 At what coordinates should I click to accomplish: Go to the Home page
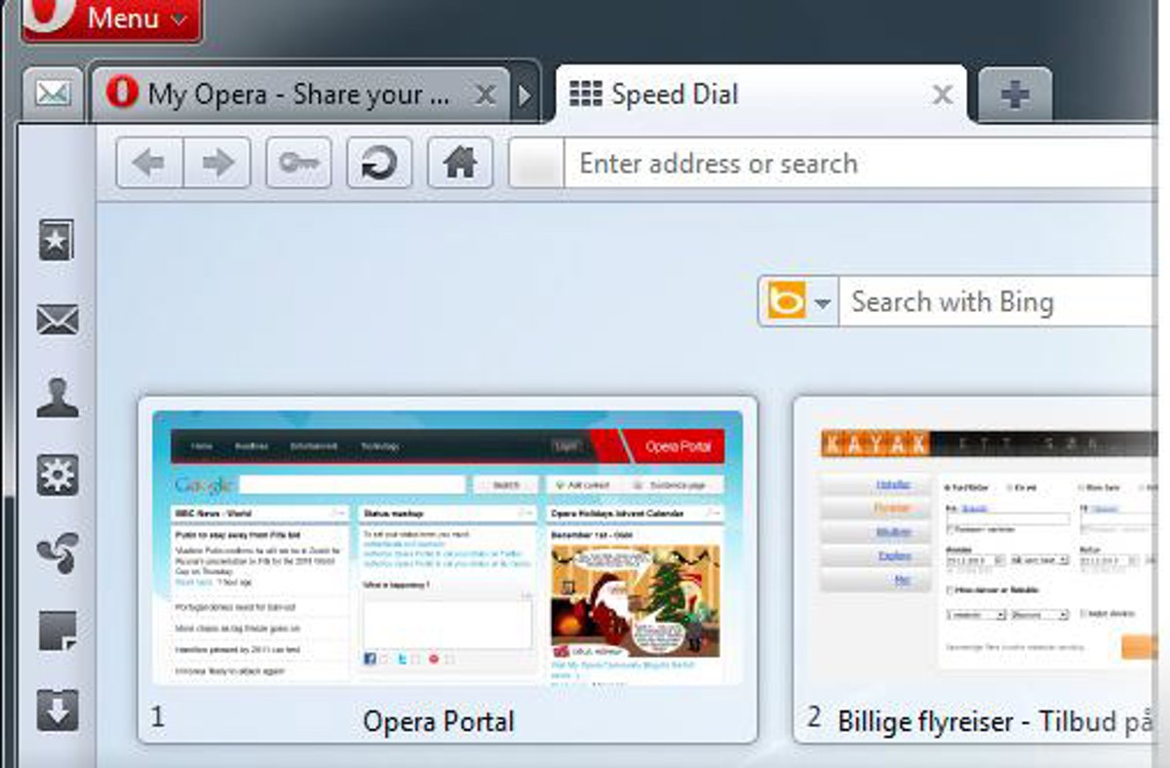click(459, 163)
